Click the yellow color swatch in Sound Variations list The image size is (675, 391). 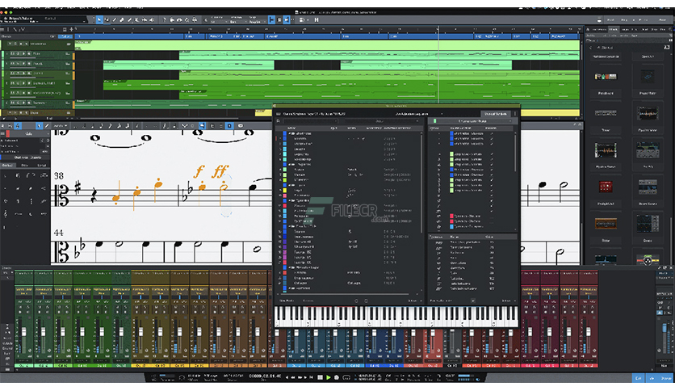tap(284, 191)
